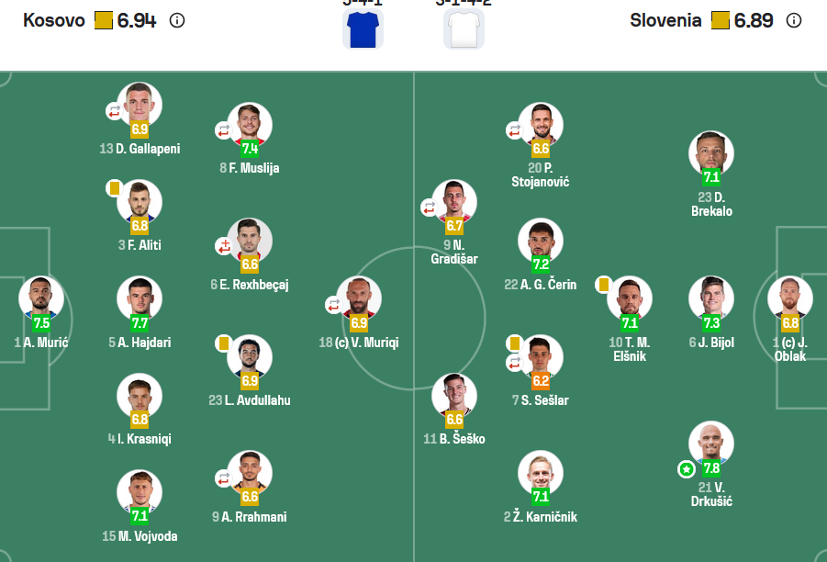Click substitution icon beside V. Muriqi
The width and height of the screenshot is (827, 562).
[x=333, y=304]
